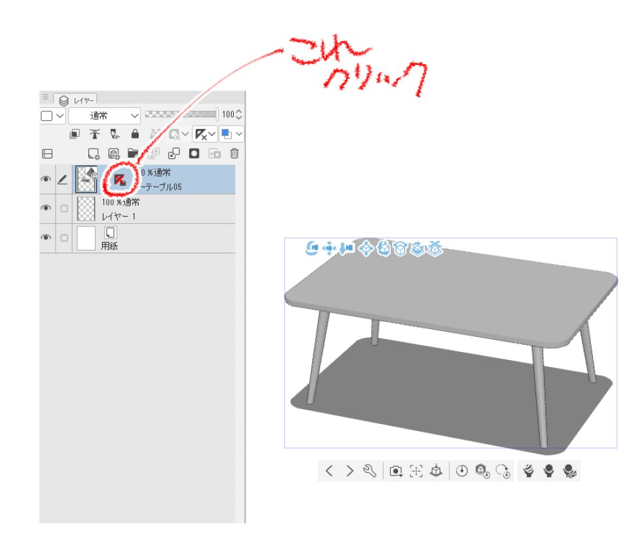Hide the テーブル05 layer
The height and width of the screenshot is (547, 642).
pyautogui.click(x=47, y=179)
